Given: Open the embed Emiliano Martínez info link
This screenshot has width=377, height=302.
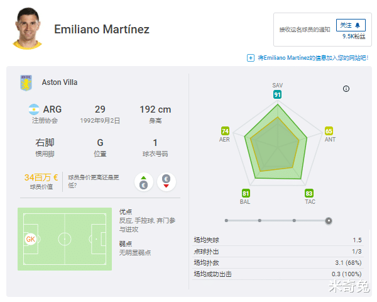Looking at the screenshot, I should [x=313, y=58].
